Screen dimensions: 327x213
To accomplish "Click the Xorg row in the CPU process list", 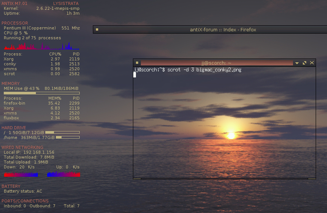I will click(42, 59).
